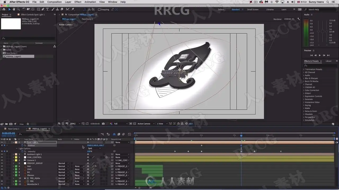Click the Position stopwatch on Spot Light 1
This screenshot has width=339, height=190.
click(22, 145)
